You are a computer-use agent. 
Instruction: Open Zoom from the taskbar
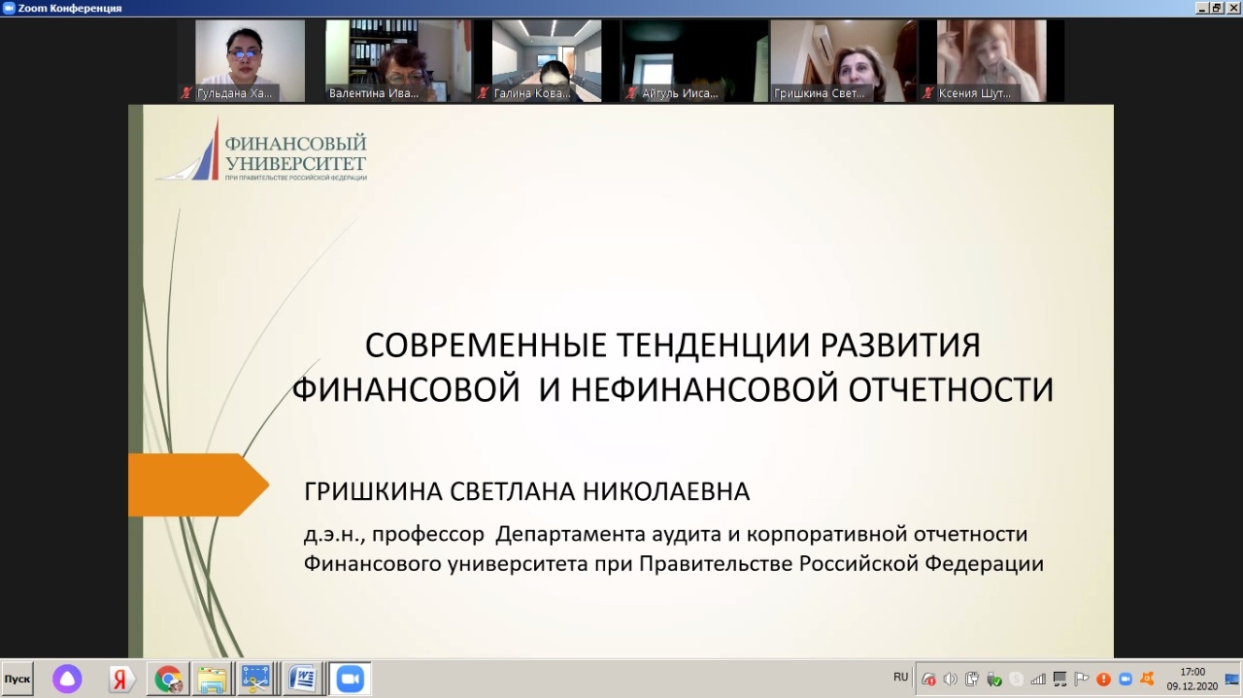click(350, 679)
